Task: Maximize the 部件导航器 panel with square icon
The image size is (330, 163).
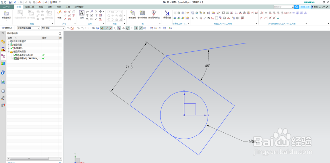Action: (60, 33)
